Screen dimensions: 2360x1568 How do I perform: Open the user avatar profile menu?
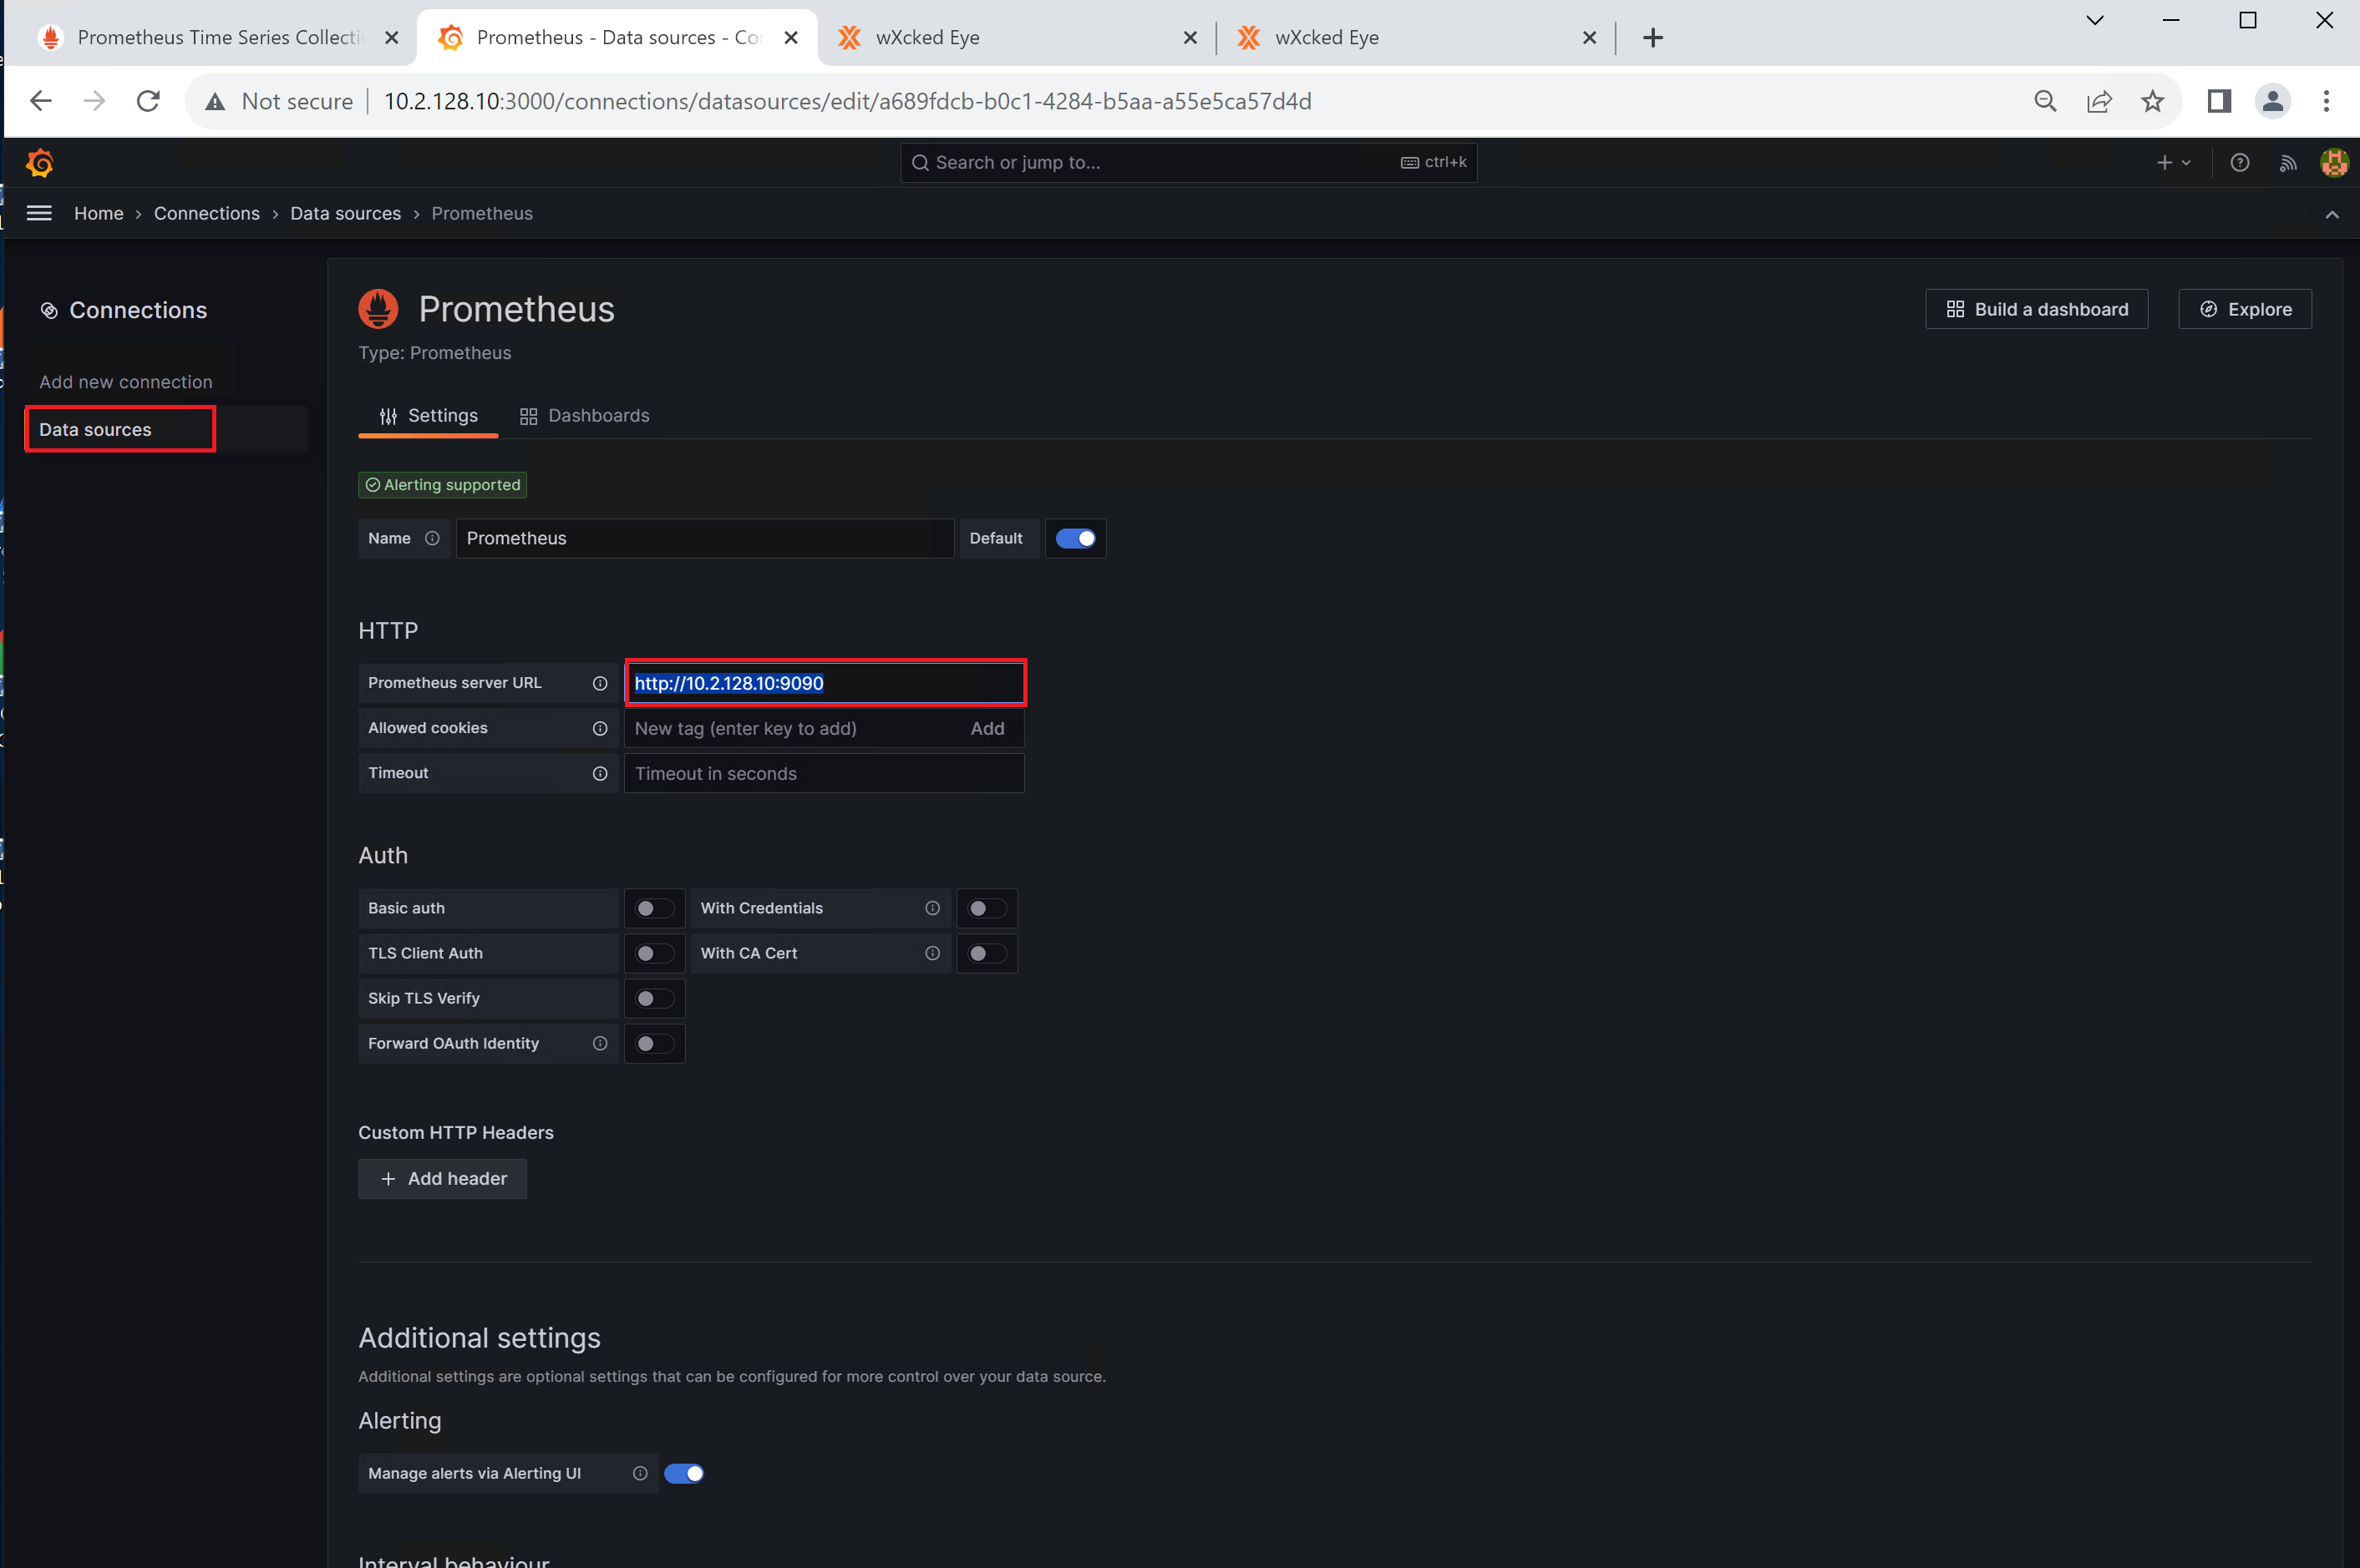coord(2334,163)
